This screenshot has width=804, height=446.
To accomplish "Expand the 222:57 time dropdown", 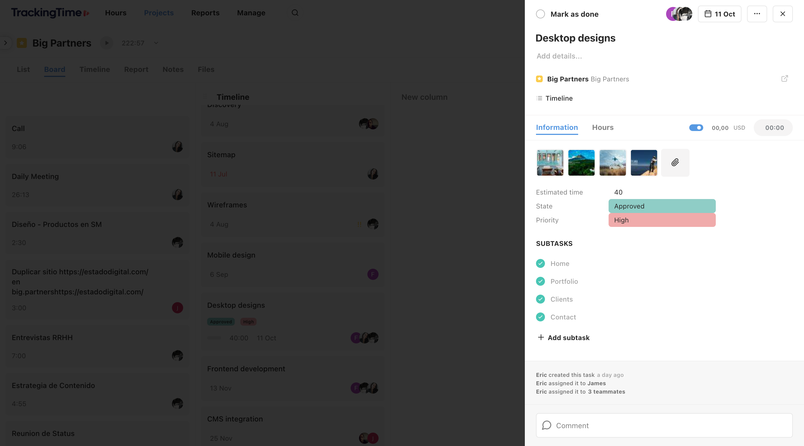I will 156,43.
